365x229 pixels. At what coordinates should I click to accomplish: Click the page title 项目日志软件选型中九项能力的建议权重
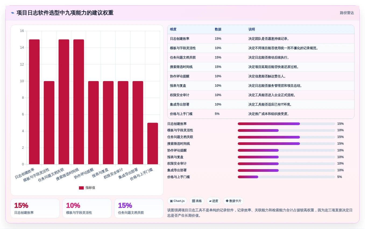tap(65, 13)
